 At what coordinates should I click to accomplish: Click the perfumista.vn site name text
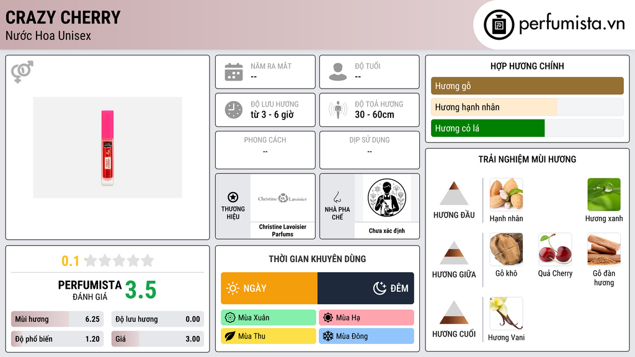[x=572, y=24]
